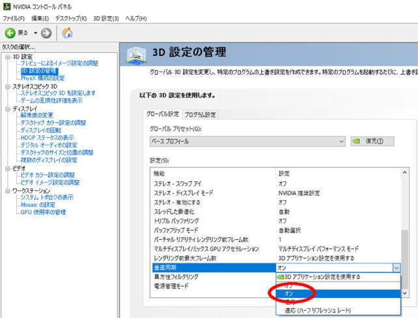This screenshot has width=418, height=318.
Task: Open デジタル オーディオの設定 link
Action: (49, 145)
